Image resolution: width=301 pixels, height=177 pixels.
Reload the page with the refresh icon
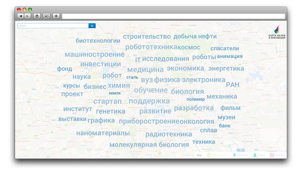(x=37, y=16)
